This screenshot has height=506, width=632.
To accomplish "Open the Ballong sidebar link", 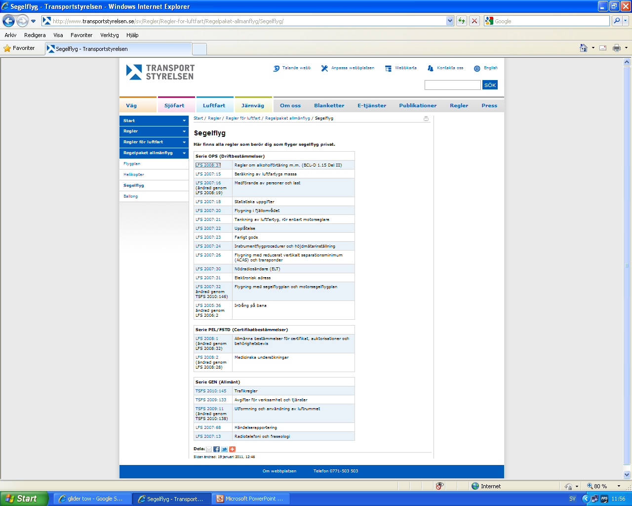I will click(x=131, y=197).
